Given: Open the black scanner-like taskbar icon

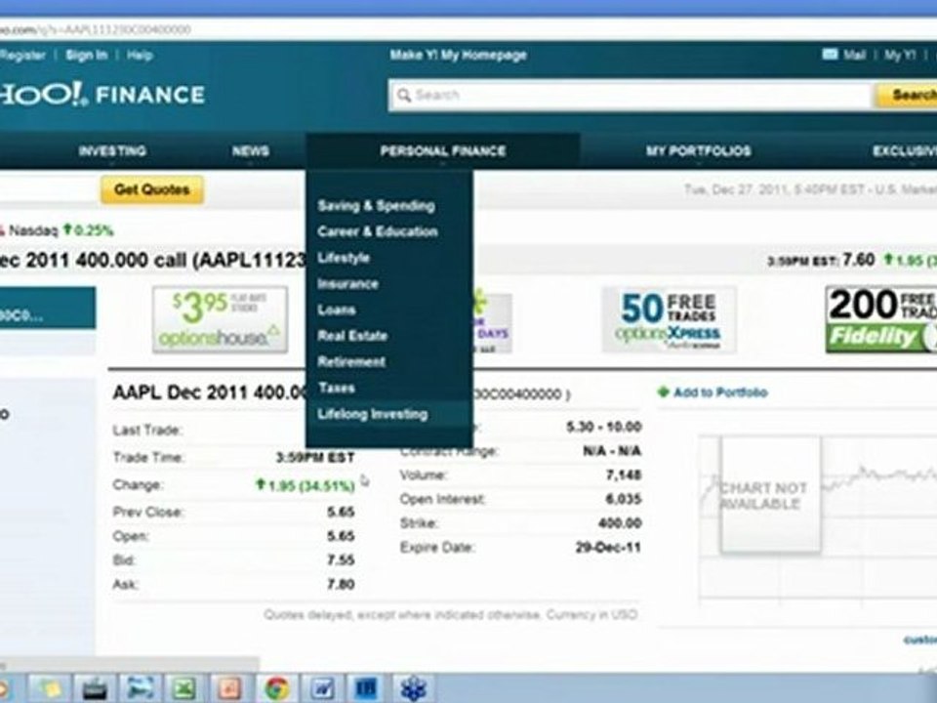Looking at the screenshot, I should 95,688.
